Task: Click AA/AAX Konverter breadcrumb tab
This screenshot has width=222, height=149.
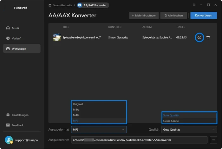Action: 93,5
